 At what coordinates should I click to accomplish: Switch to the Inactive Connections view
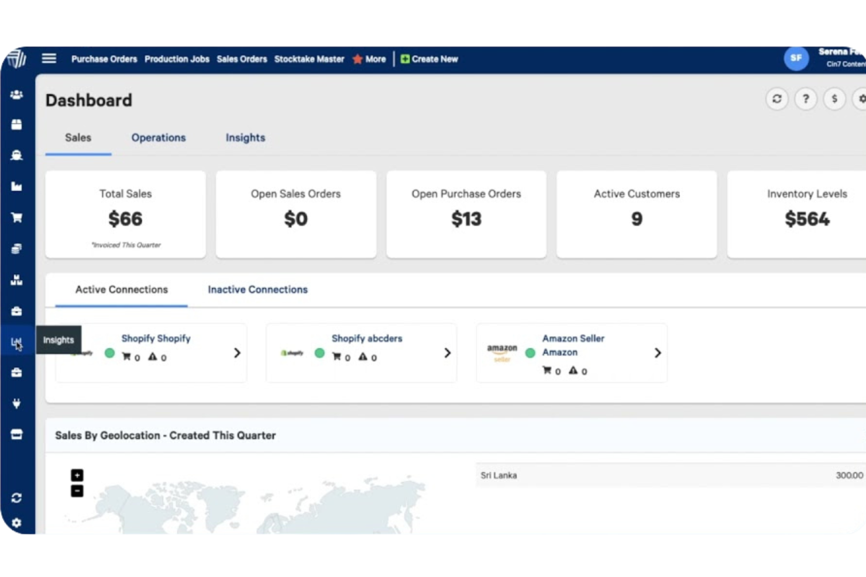(257, 289)
